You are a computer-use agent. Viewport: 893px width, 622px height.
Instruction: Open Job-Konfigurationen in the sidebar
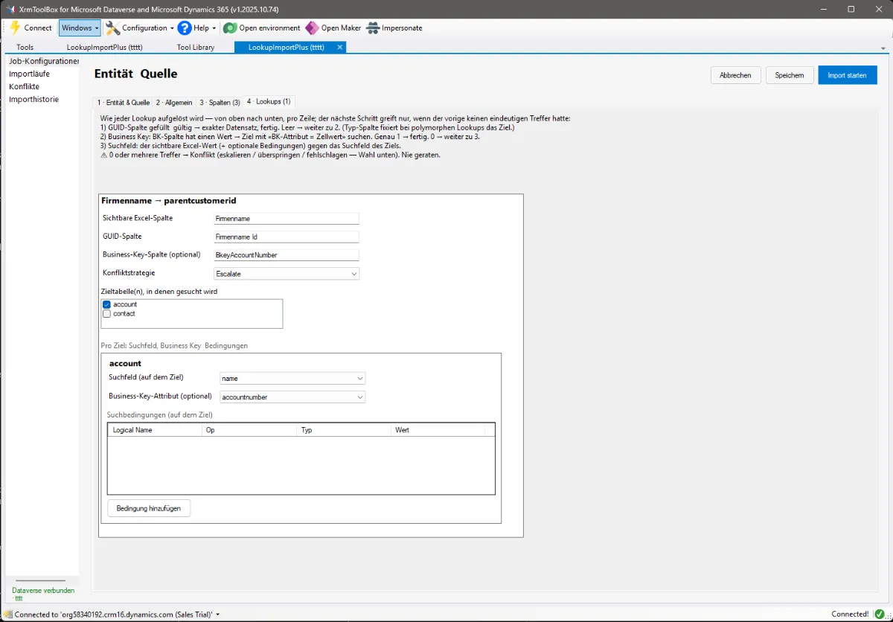pos(42,61)
